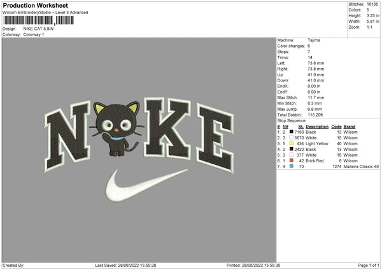The width and height of the screenshot is (382, 270).
Task: Click the "Brick Red" description
Action: click(315, 161)
